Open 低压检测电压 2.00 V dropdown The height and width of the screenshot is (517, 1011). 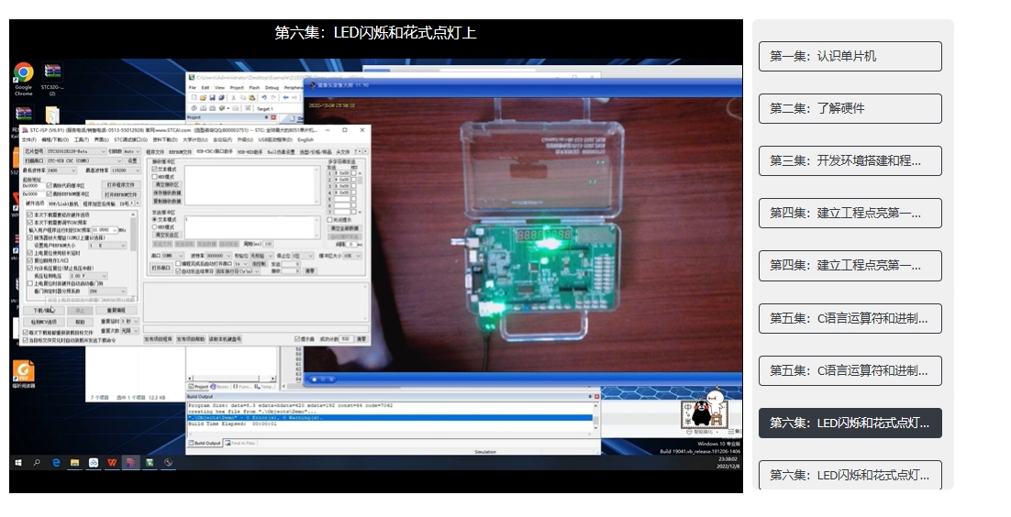[88, 275]
